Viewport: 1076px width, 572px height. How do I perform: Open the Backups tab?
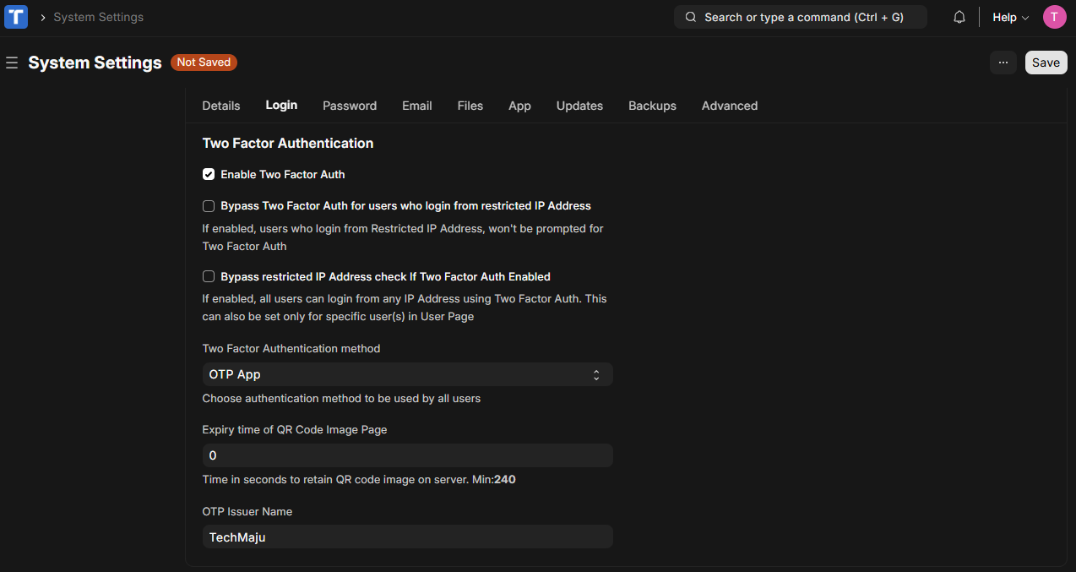click(x=652, y=106)
